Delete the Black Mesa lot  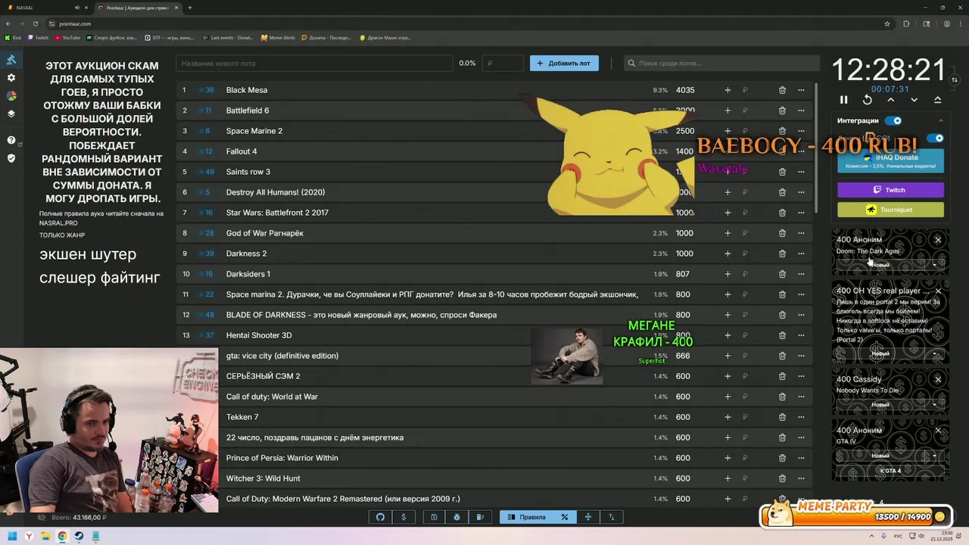(782, 90)
